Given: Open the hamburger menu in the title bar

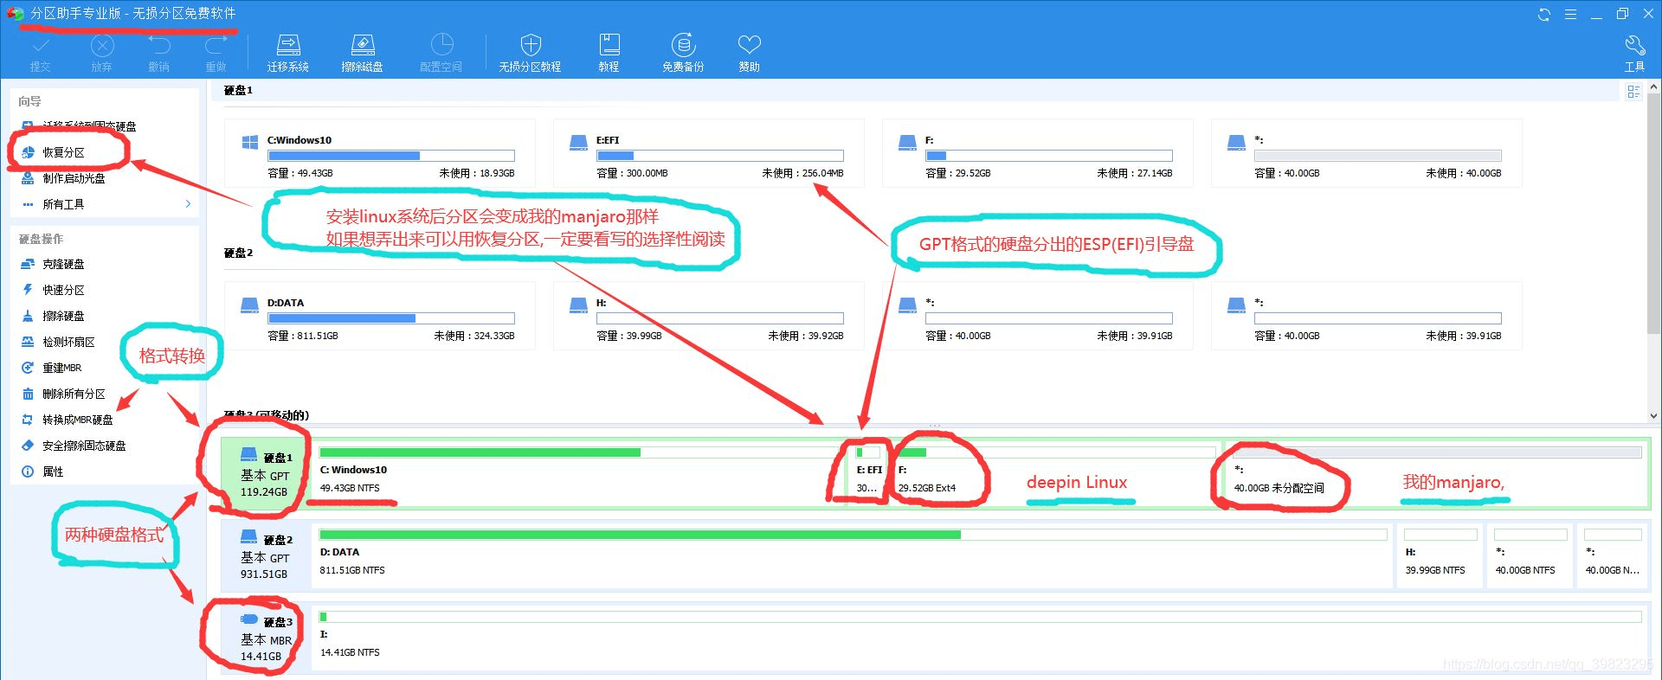Looking at the screenshot, I should click(x=1570, y=14).
